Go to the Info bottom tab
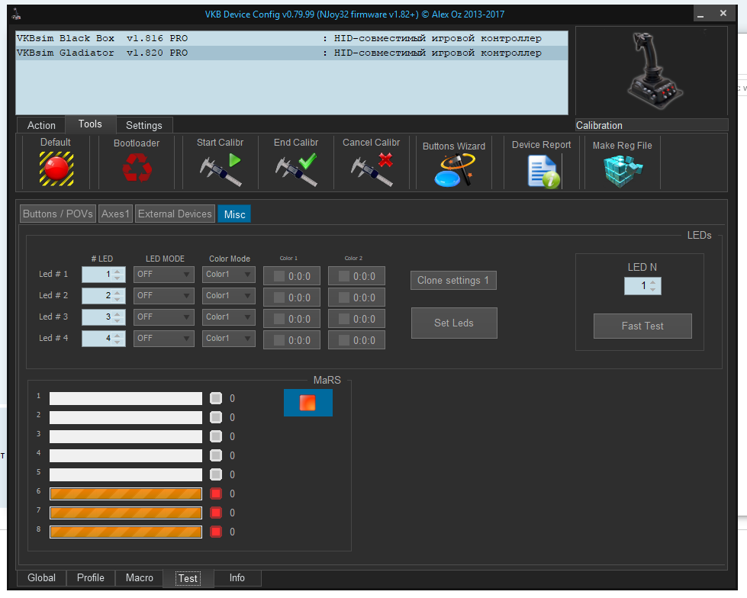 pos(237,577)
